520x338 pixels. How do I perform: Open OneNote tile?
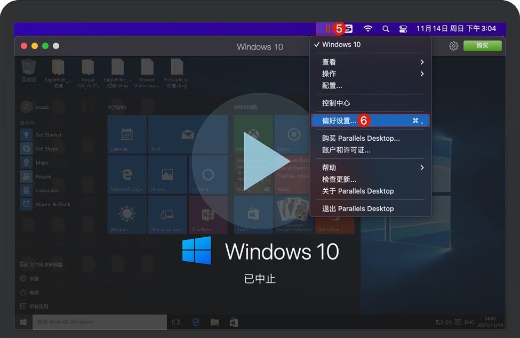208,215
